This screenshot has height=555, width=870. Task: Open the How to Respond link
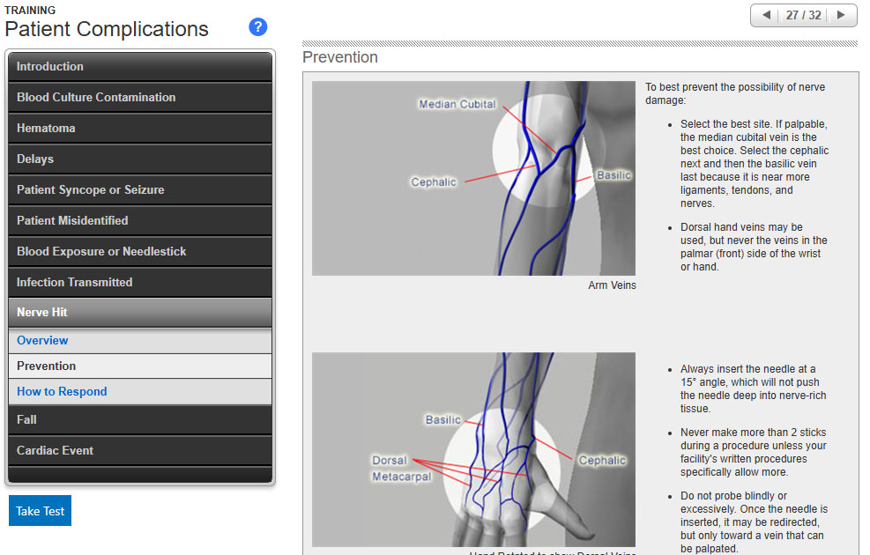click(62, 392)
